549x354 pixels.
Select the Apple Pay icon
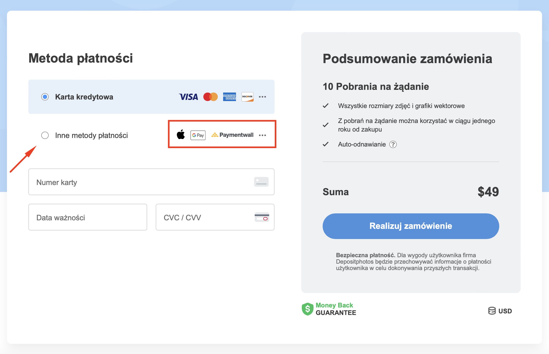181,135
